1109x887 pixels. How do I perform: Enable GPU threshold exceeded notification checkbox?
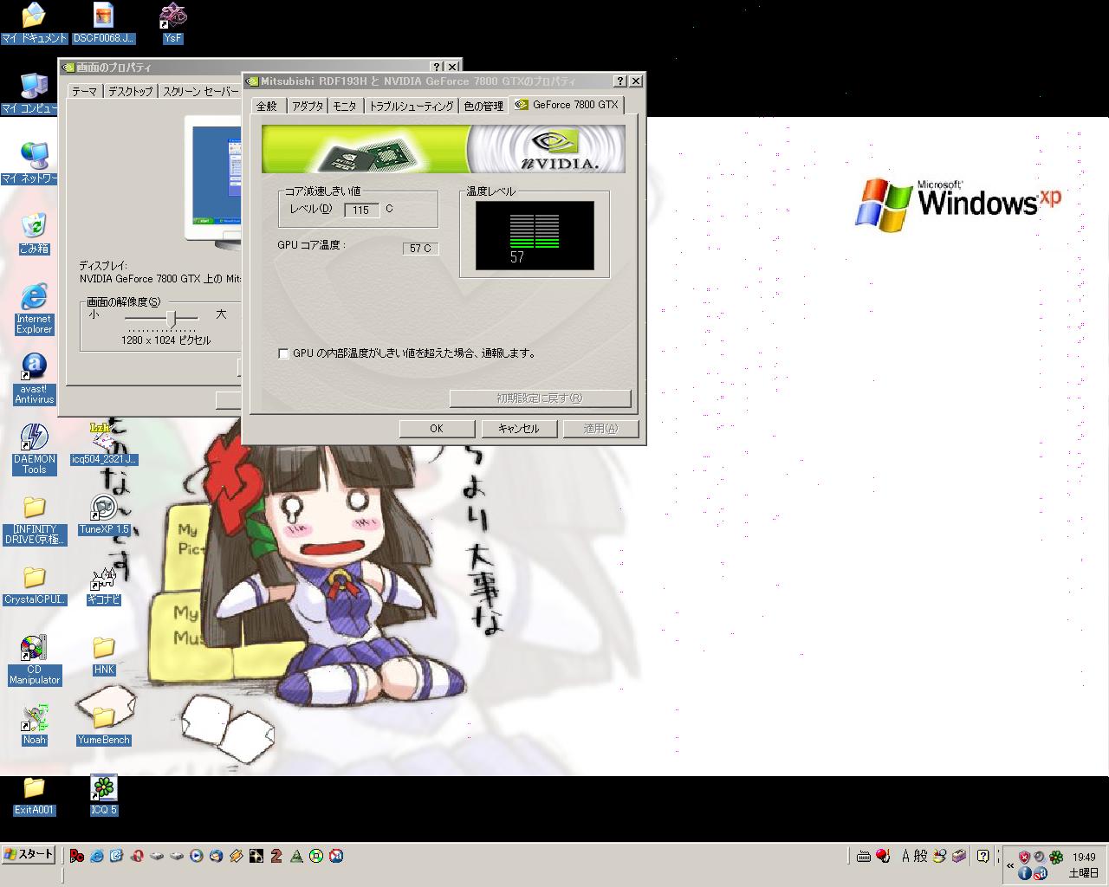pyautogui.click(x=283, y=353)
